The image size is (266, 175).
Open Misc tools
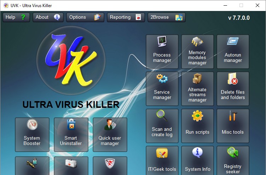[x=233, y=126]
